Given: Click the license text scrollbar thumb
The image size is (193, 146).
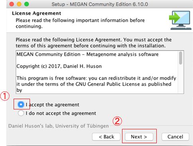Looking at the screenshot, I should 181,58.
